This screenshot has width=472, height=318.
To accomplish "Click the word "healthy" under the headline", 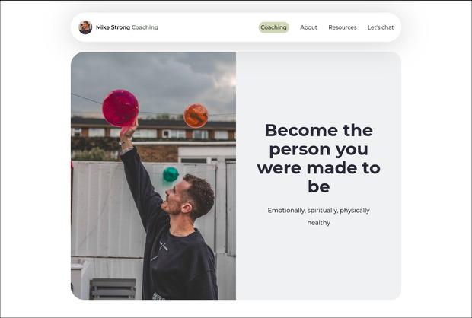I will (x=318, y=223).
